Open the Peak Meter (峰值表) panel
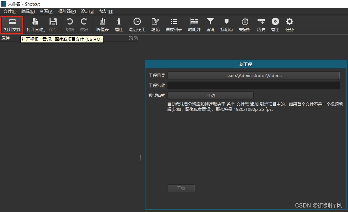This screenshot has width=348, height=212. click(x=103, y=25)
